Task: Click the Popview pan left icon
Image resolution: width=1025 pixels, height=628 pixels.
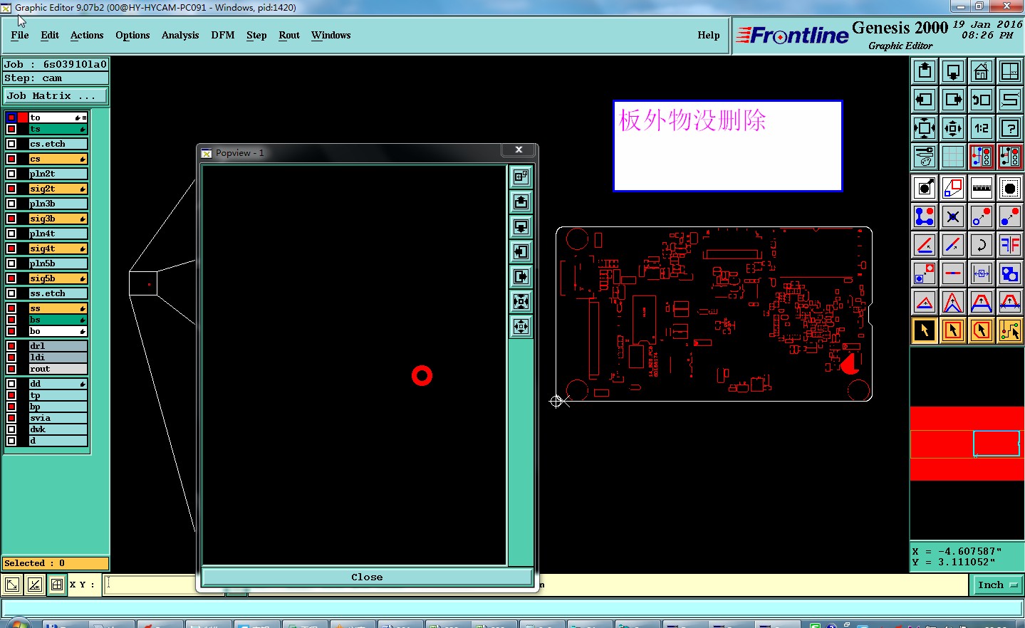Action: (x=521, y=252)
